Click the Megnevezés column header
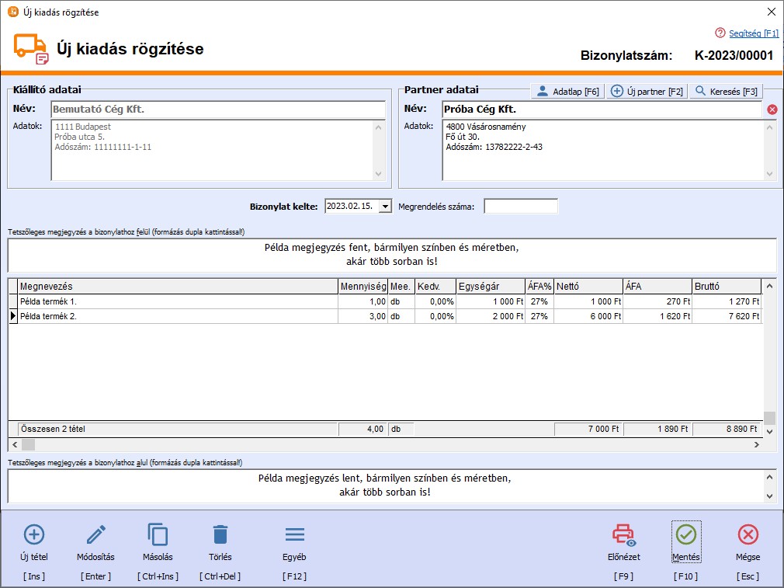784x588 pixels. click(177, 287)
